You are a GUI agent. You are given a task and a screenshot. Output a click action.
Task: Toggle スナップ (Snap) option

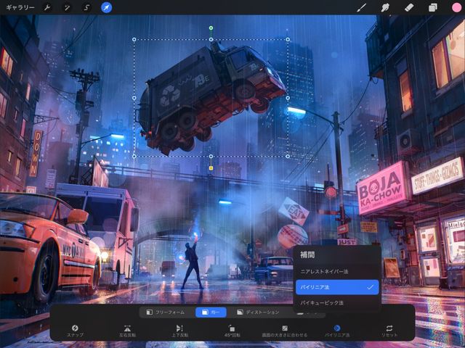pos(75,331)
